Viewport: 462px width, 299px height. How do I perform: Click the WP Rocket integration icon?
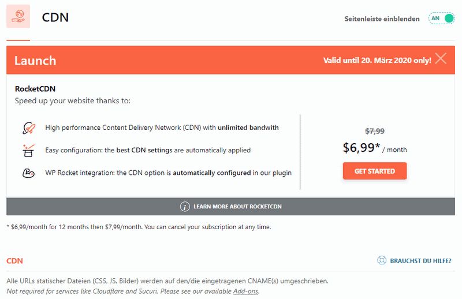coord(28,172)
